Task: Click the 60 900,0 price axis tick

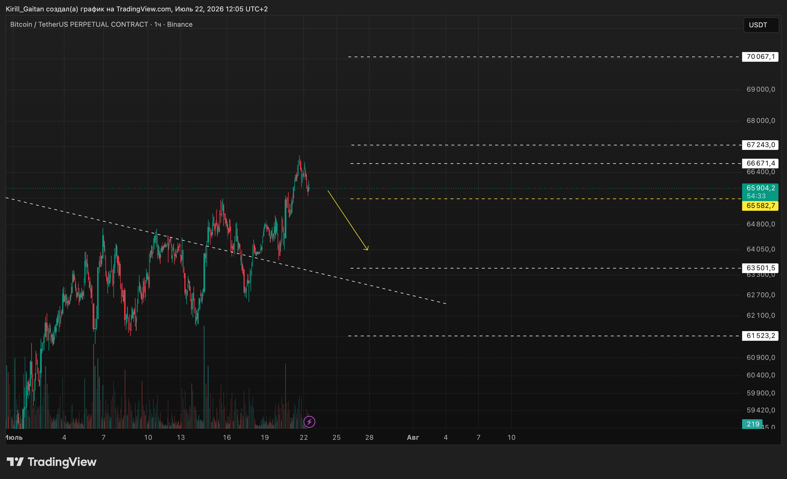Action: (761, 358)
